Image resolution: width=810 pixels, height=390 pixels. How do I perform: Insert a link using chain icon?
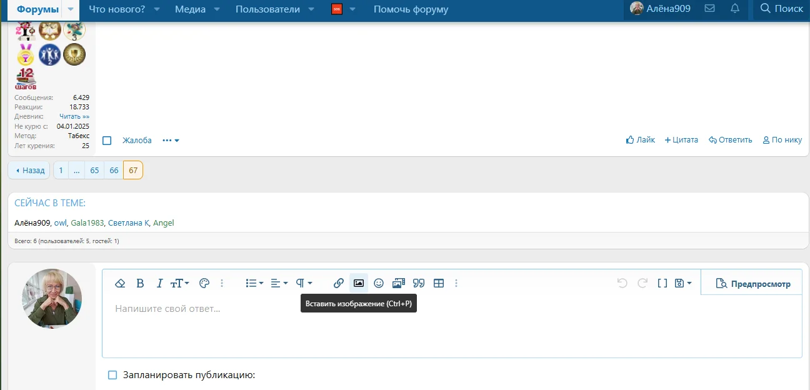click(339, 283)
